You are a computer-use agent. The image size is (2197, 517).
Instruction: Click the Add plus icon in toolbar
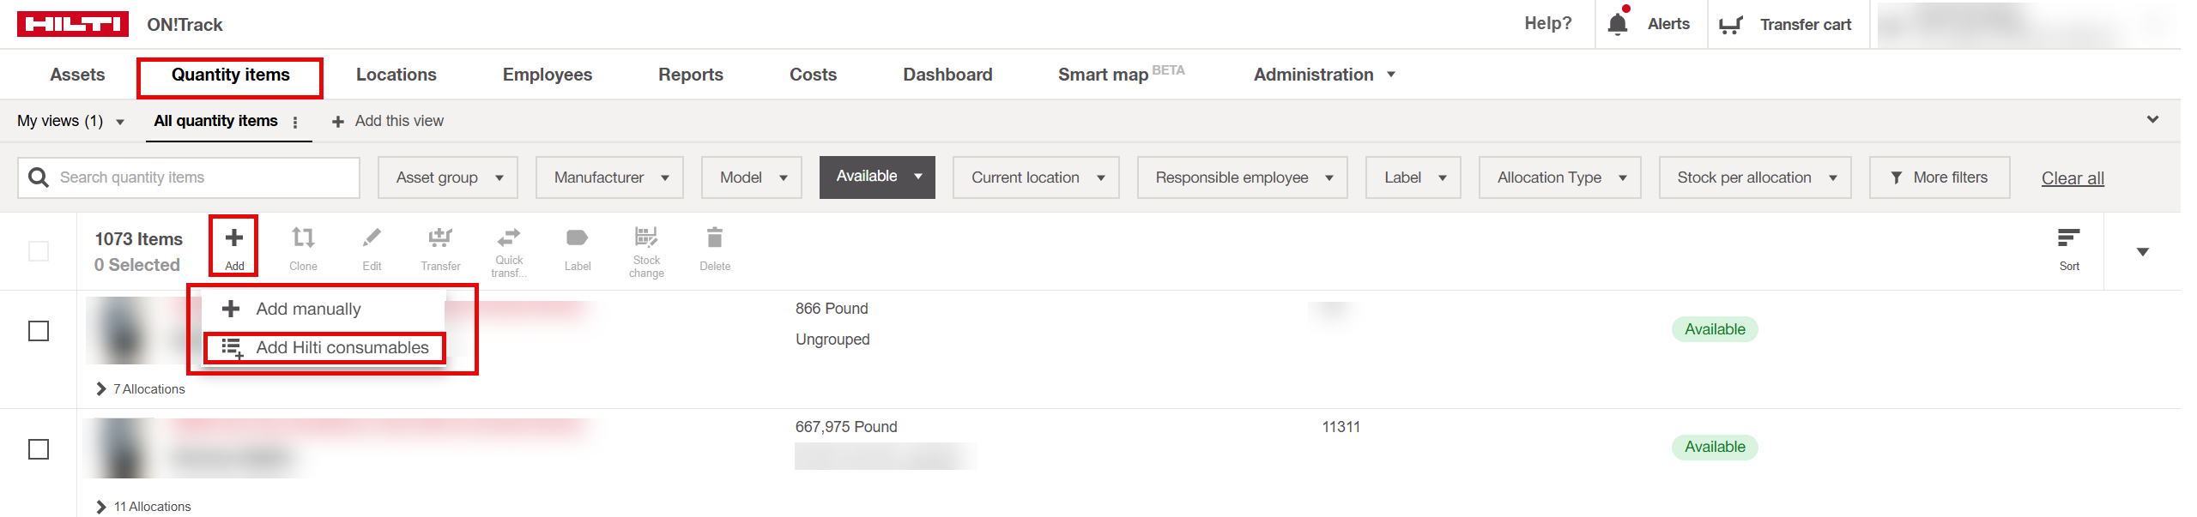(234, 238)
